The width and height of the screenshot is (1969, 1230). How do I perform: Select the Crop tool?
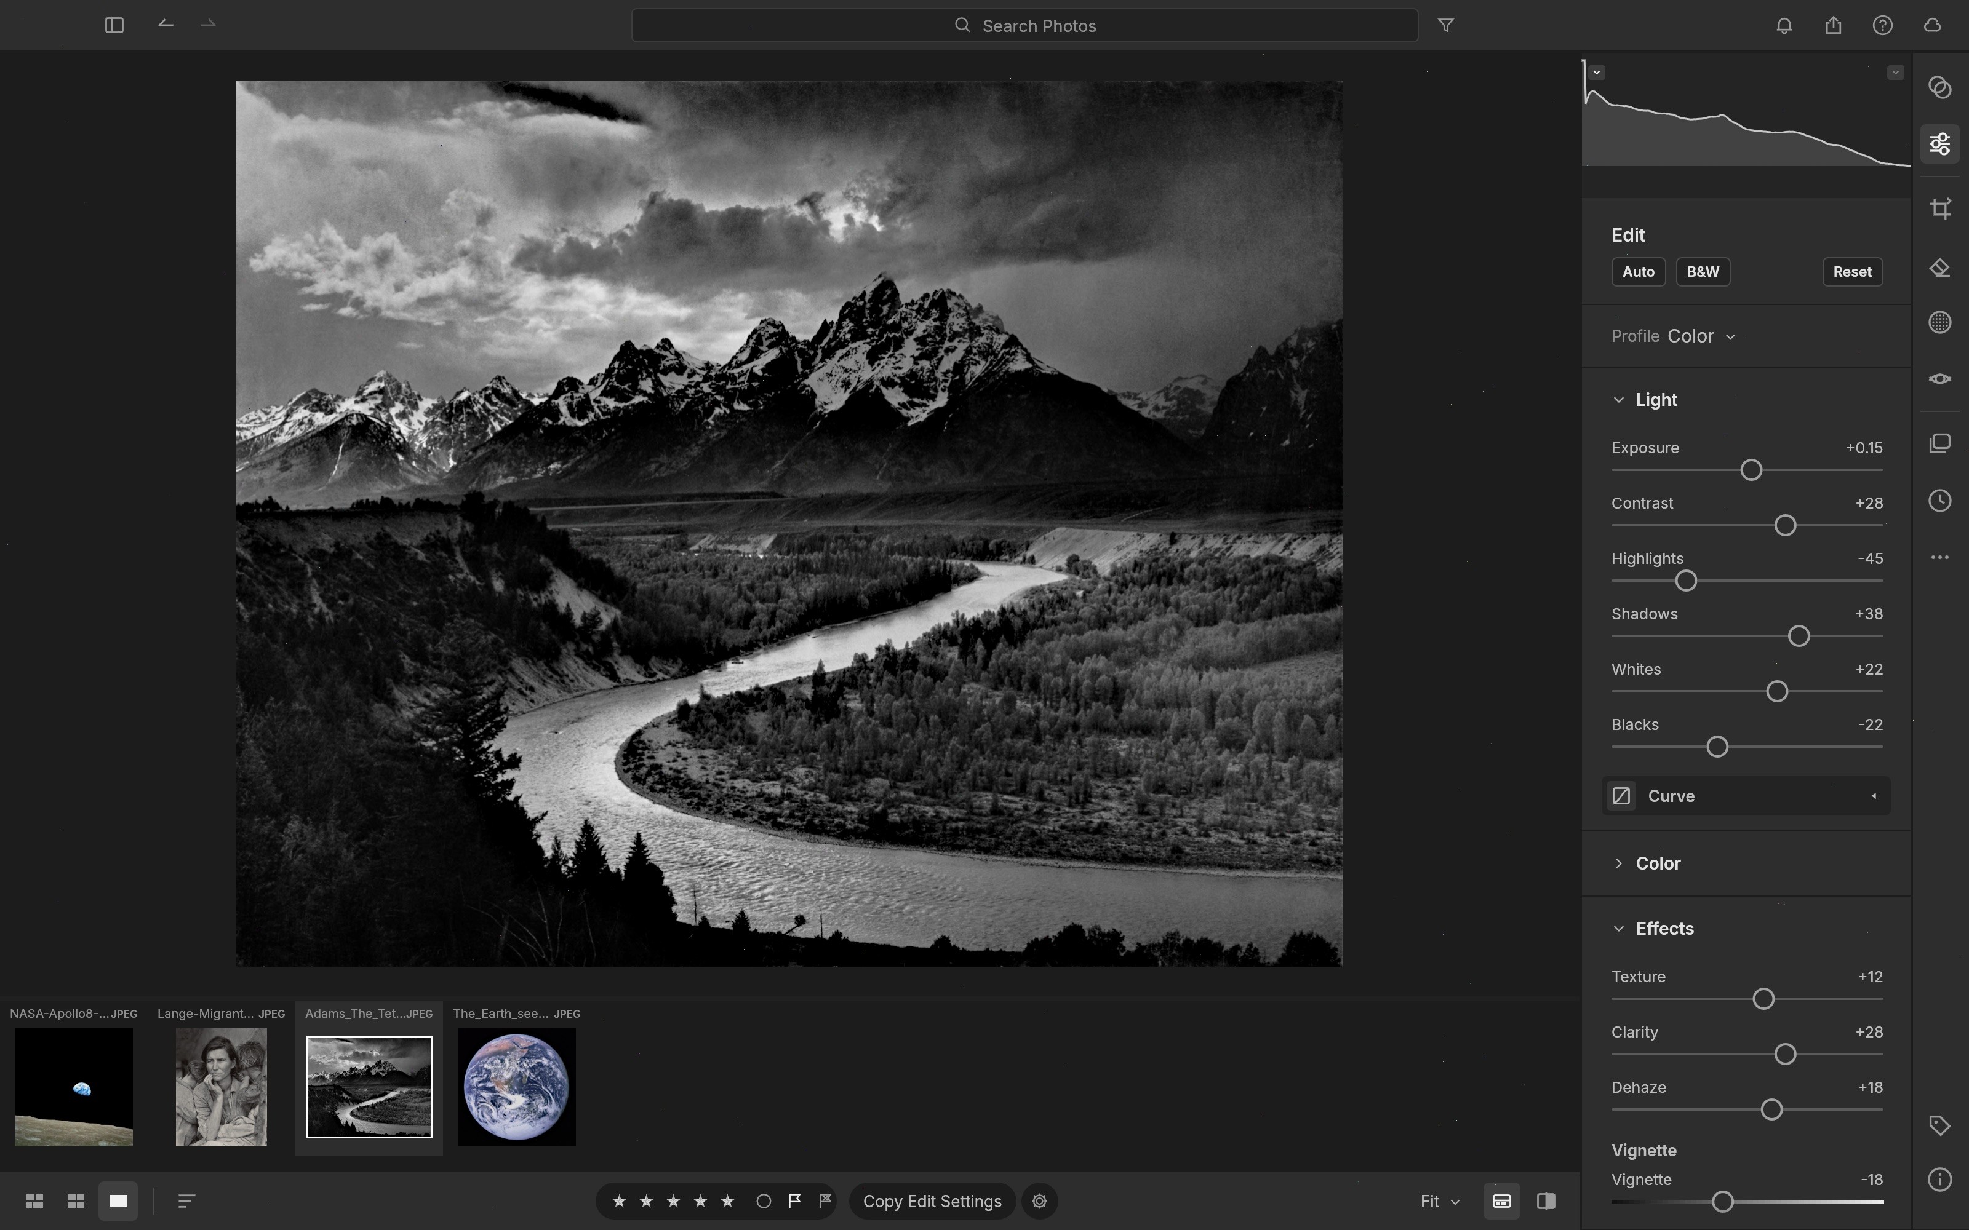1939,208
